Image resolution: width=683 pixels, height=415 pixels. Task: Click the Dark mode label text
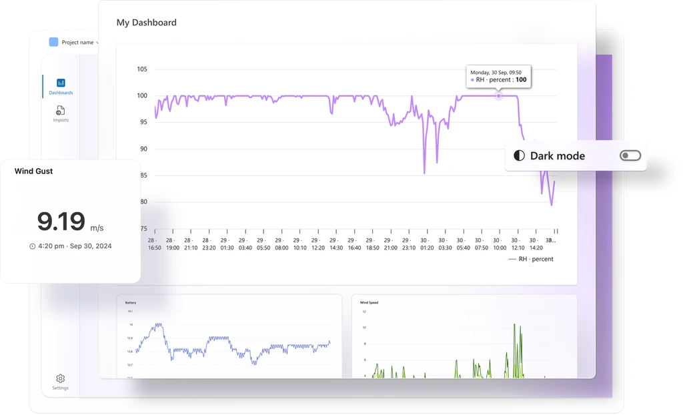tap(557, 156)
